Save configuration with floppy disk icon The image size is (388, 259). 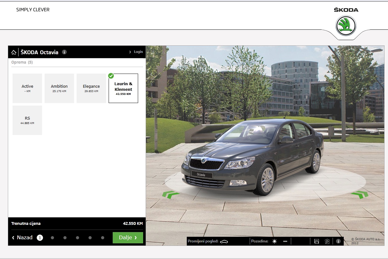pyautogui.click(x=316, y=241)
